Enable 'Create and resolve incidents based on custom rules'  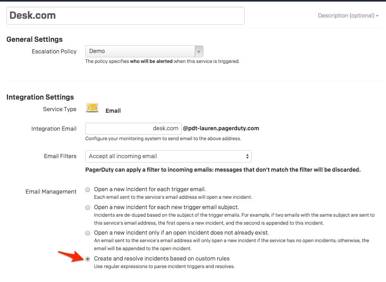(x=88, y=258)
